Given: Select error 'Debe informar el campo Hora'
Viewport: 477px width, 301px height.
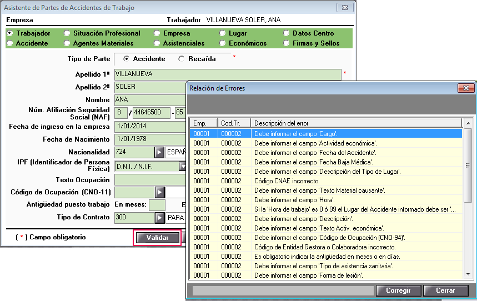Looking at the screenshot, I should click(326, 200).
